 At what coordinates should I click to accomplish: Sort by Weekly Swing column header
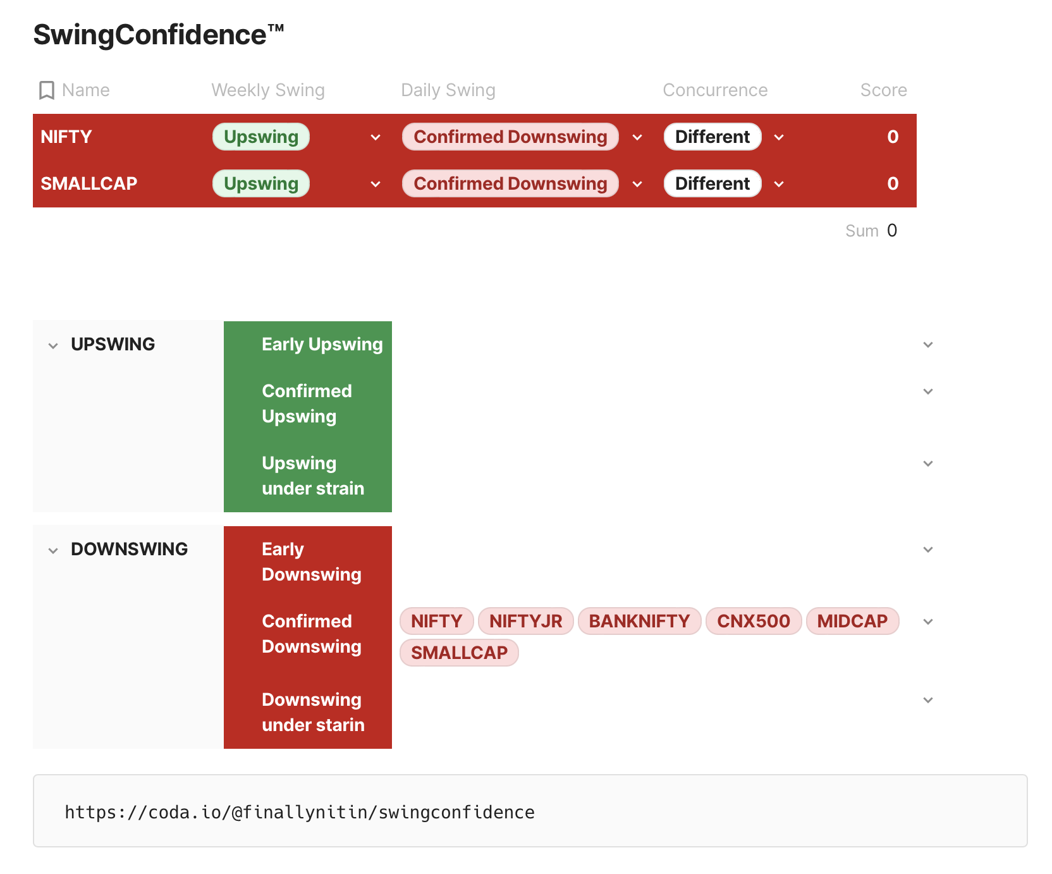tap(267, 90)
